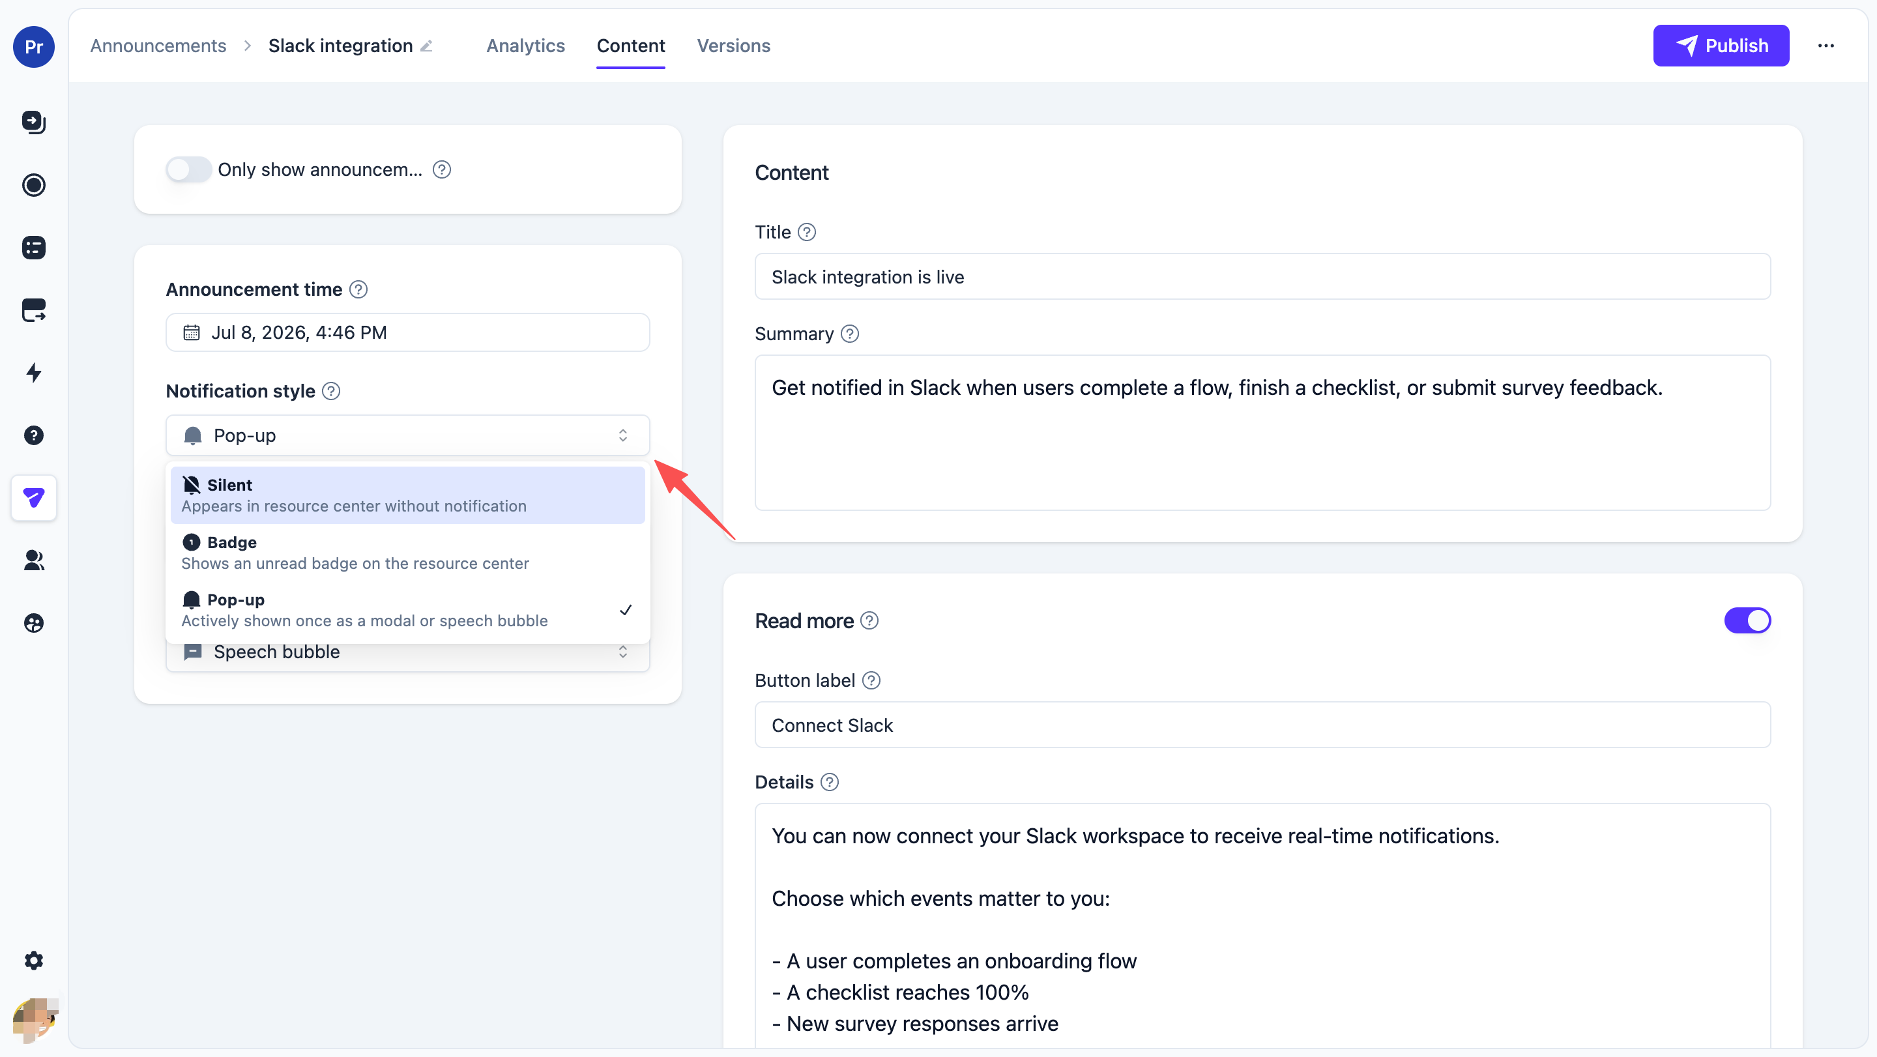1877x1057 pixels.
Task: Select the Silent notification option
Action: coord(407,495)
